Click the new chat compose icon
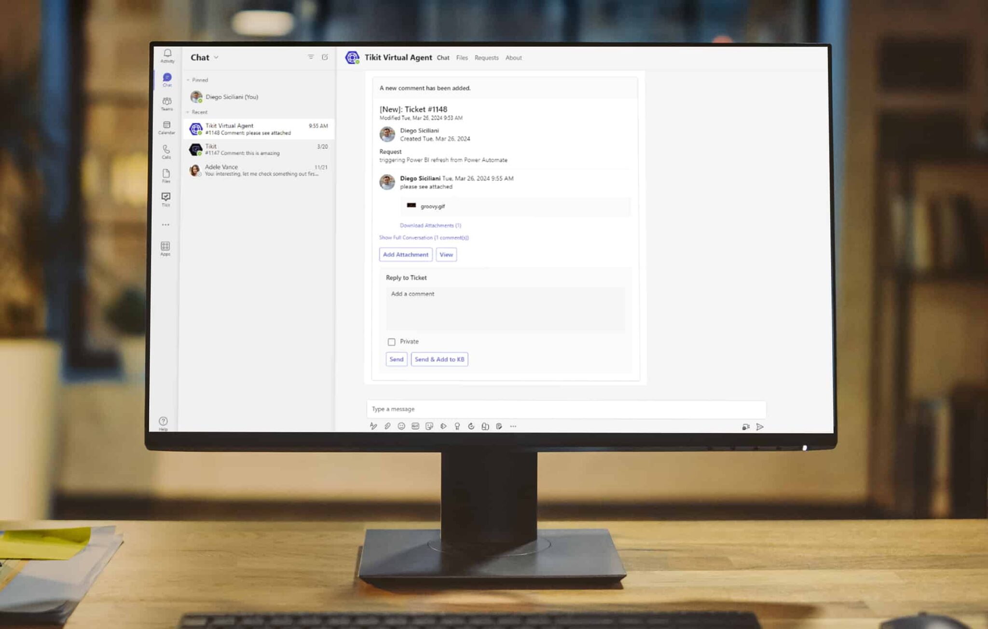 [x=325, y=57]
